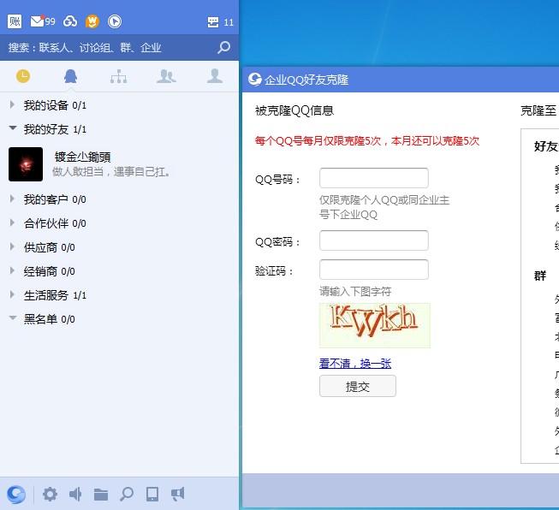The image size is (559, 510).
Task: Switch to the groups tab with two people
Action: [166, 76]
